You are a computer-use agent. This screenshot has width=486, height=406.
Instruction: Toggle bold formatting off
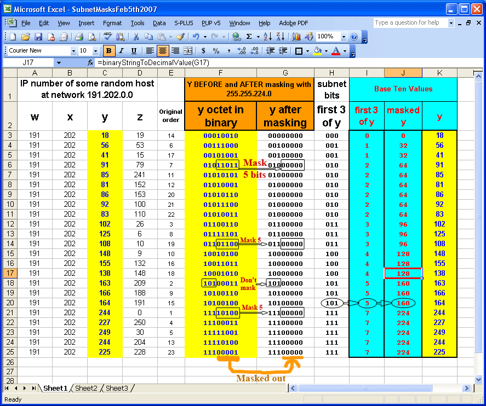click(x=109, y=51)
